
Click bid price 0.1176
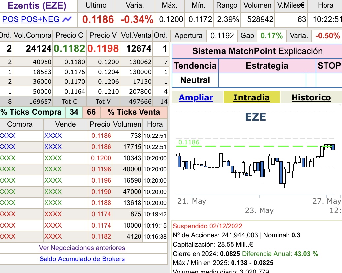[75, 72]
